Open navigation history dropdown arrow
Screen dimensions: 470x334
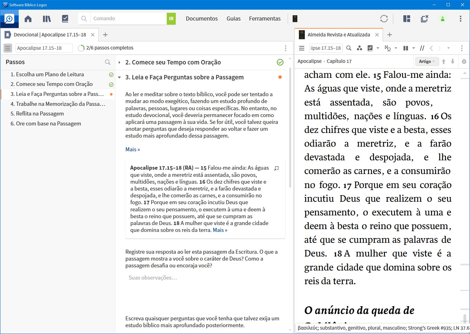click(448, 48)
